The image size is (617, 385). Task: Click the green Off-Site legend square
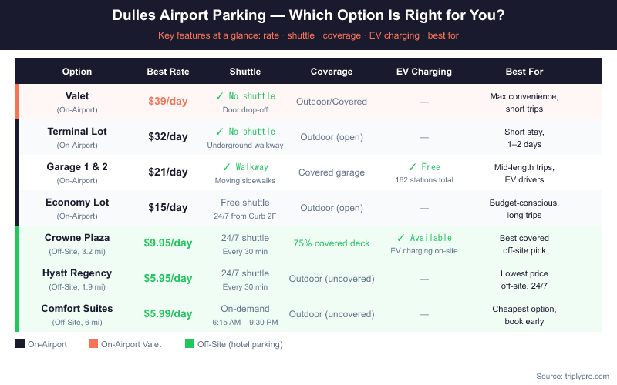190,344
